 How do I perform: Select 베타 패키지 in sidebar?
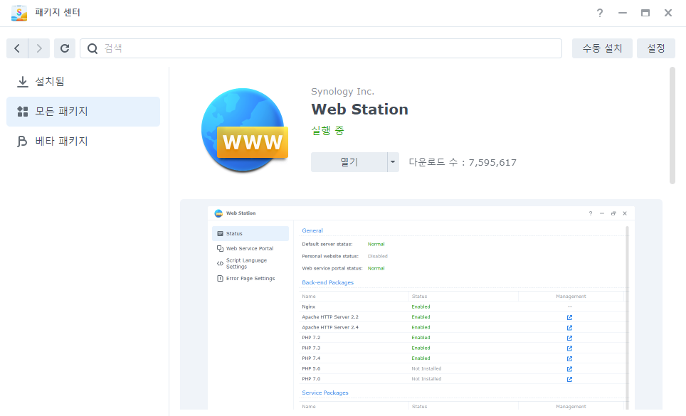pos(83,141)
